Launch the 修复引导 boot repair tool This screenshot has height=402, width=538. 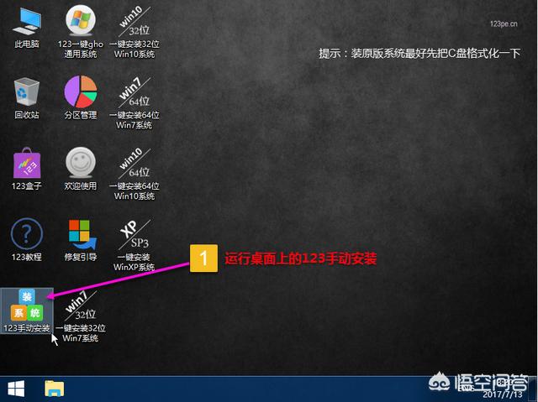[x=82, y=234]
